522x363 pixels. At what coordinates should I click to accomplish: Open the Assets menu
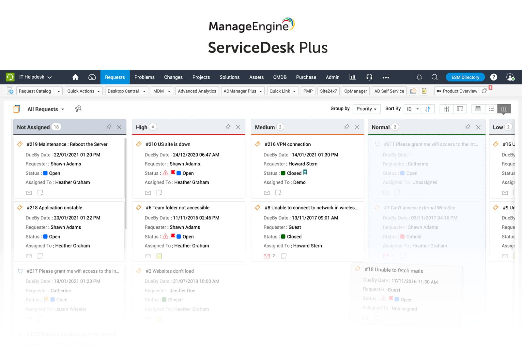click(256, 77)
